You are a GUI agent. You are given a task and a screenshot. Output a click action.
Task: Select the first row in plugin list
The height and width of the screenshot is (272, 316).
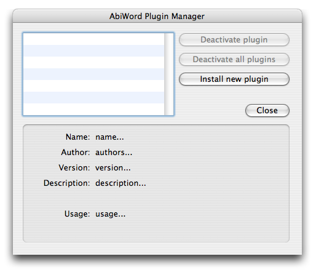coord(94,39)
